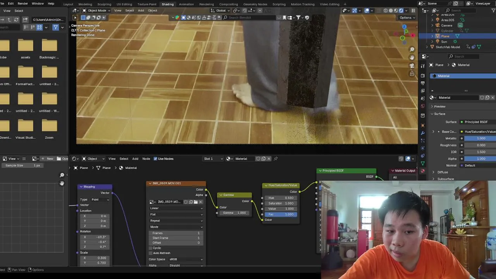Click the Metallic slider in Material properties
Screen dimensions: 496x279
[x=480, y=138]
